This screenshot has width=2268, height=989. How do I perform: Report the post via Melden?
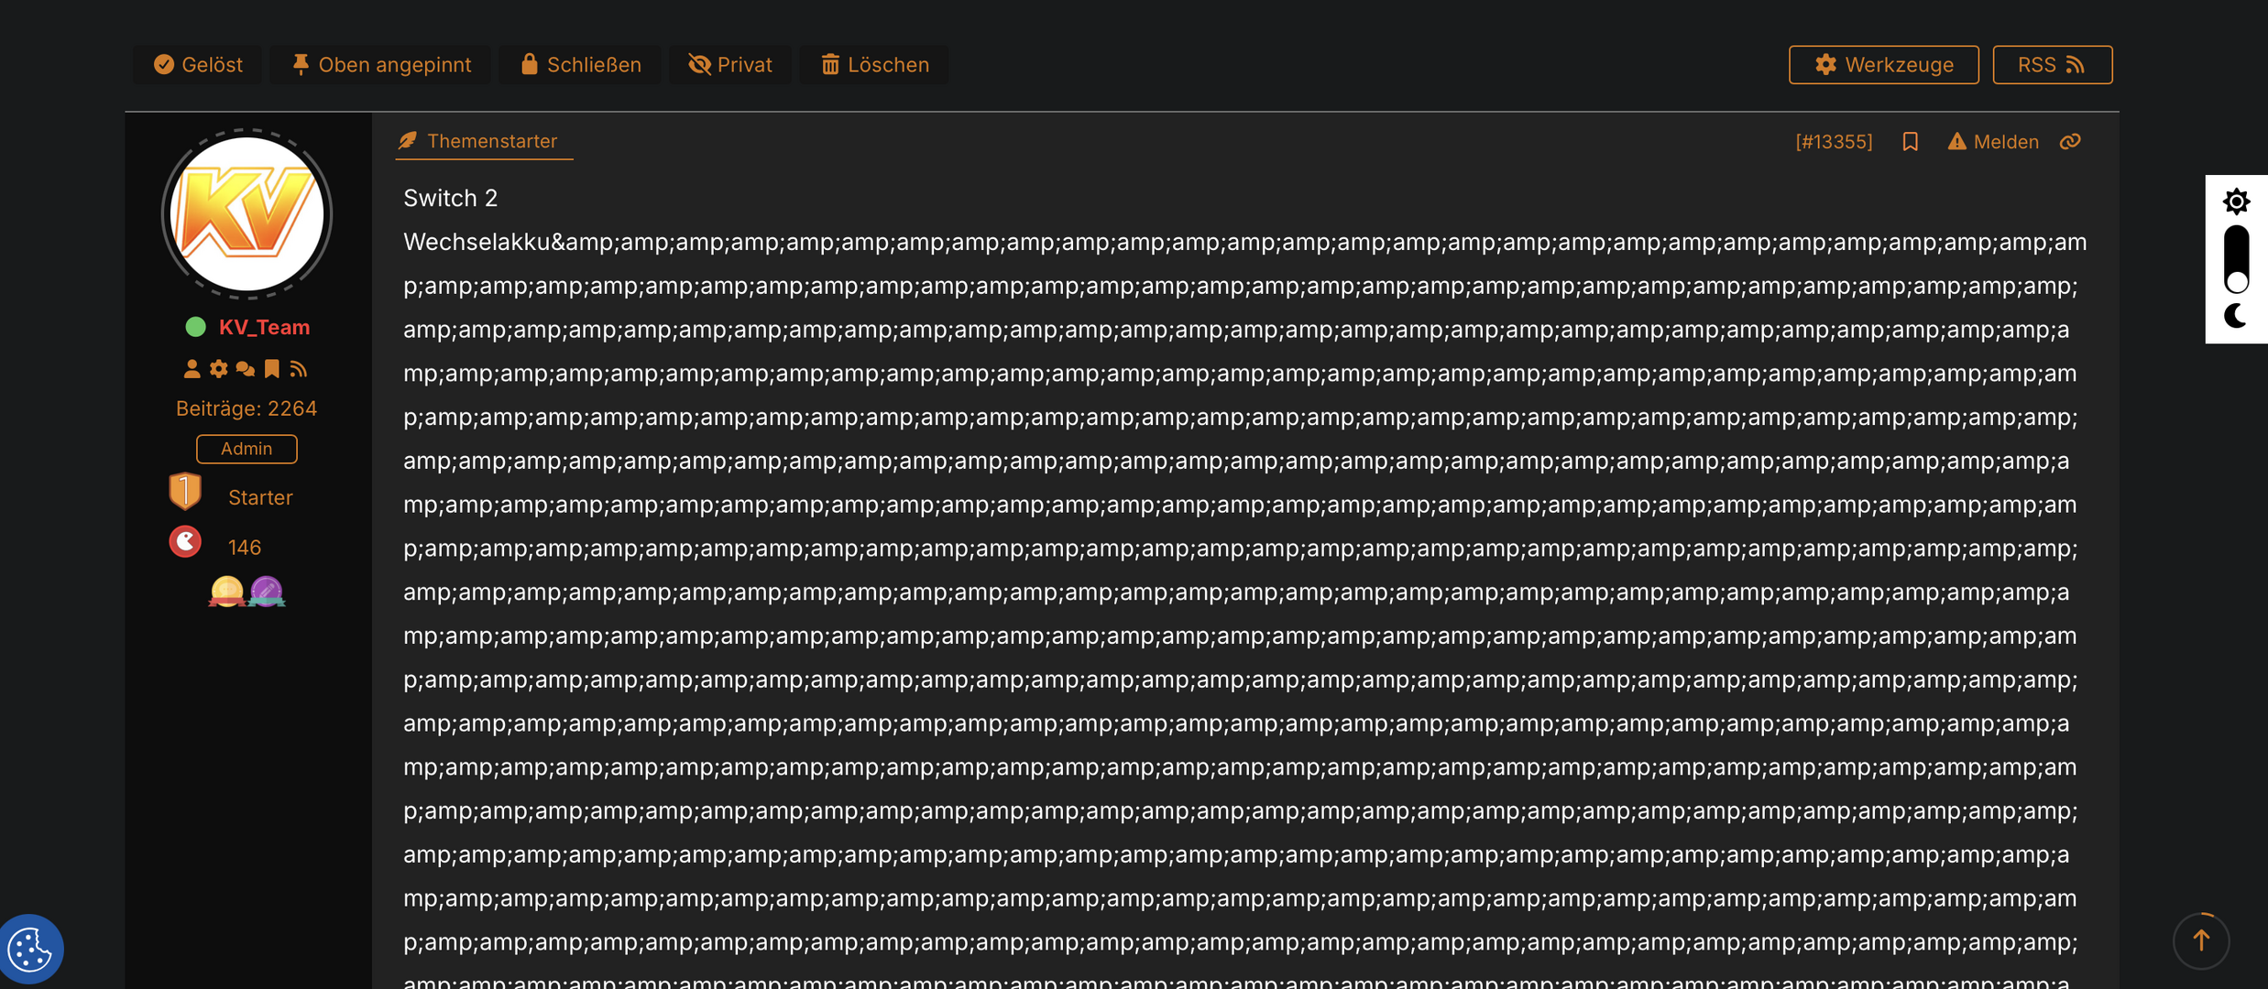point(1993,142)
